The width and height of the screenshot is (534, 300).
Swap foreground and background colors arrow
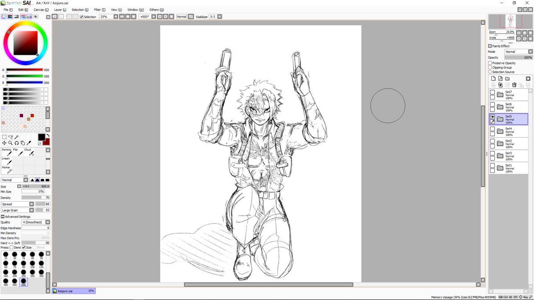click(48, 136)
